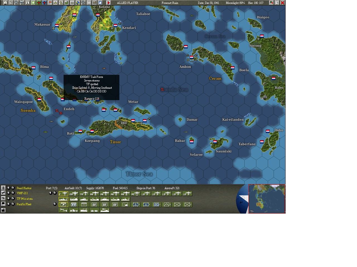Select the Dutch flag at Kendari

pos(115,25)
